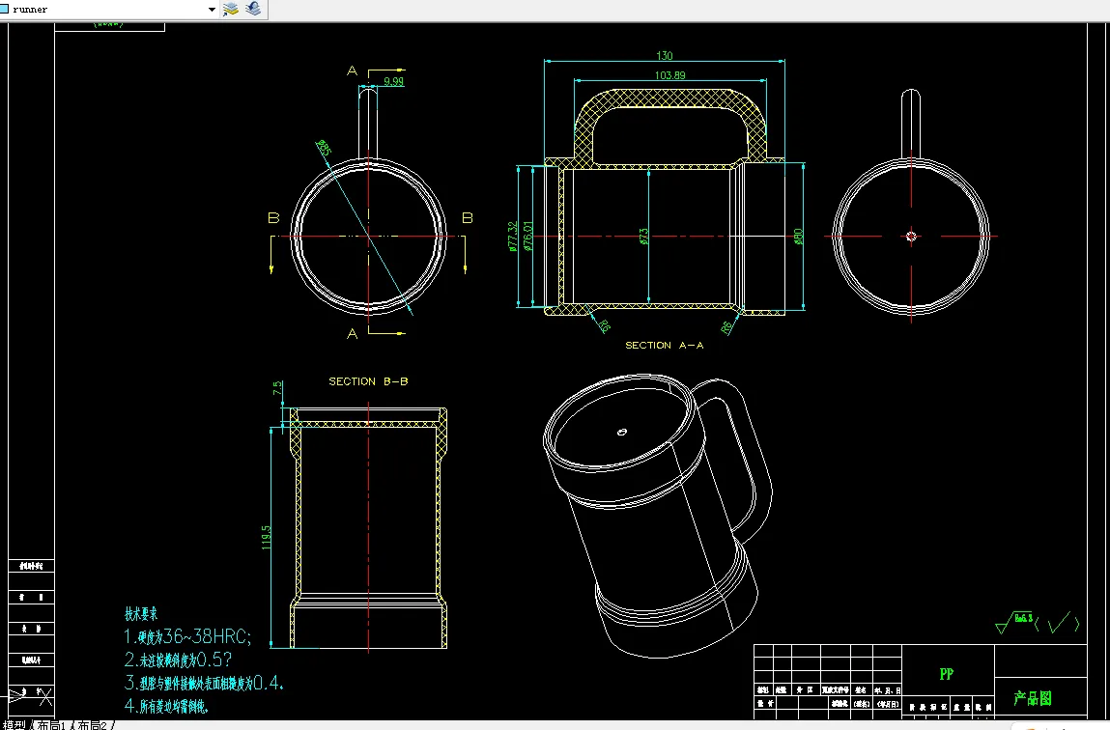Click the Layer Previous icon
Viewport: 1110px width, 730px height.
point(253,10)
